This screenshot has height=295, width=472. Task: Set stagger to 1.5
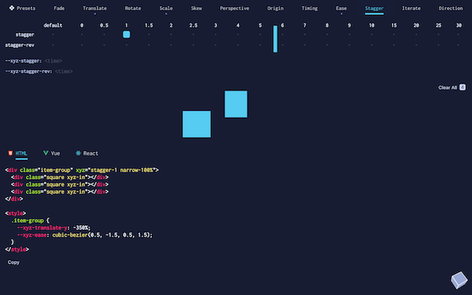tap(149, 35)
